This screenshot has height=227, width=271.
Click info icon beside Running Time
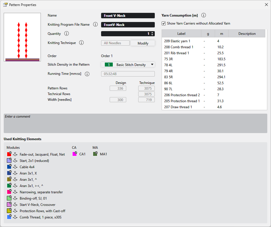[x=87, y=74]
